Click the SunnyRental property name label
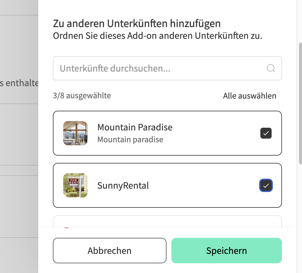Screen dimensions: 302x273 (123, 185)
